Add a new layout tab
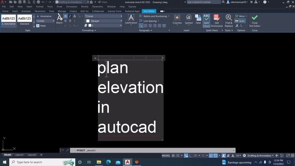 coord(41,155)
